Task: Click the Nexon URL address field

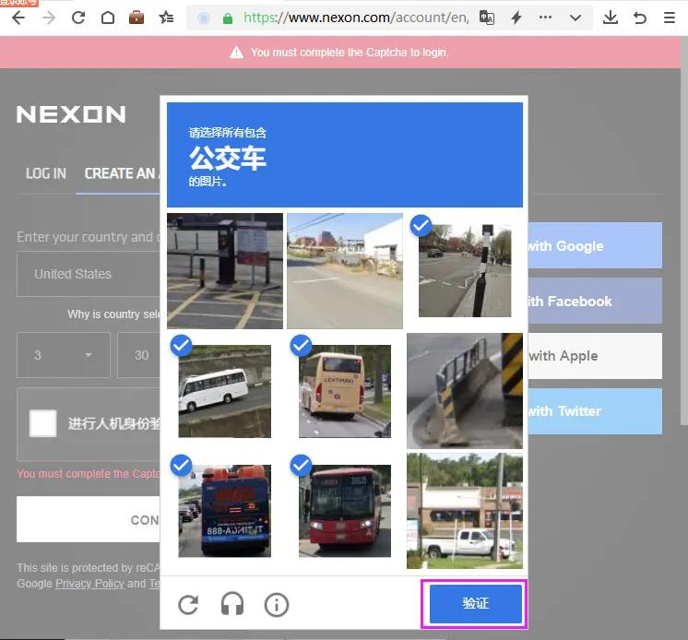Action: coord(356,18)
